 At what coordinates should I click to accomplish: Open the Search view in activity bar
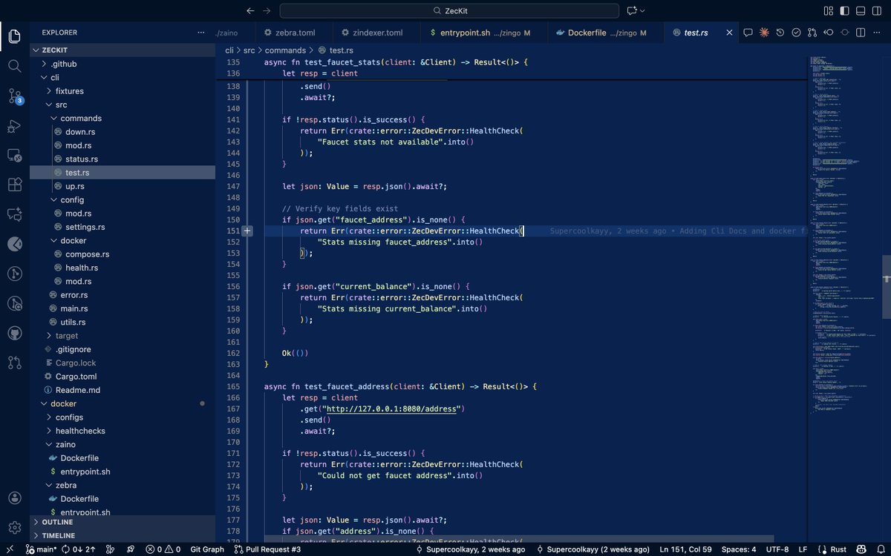click(x=14, y=66)
